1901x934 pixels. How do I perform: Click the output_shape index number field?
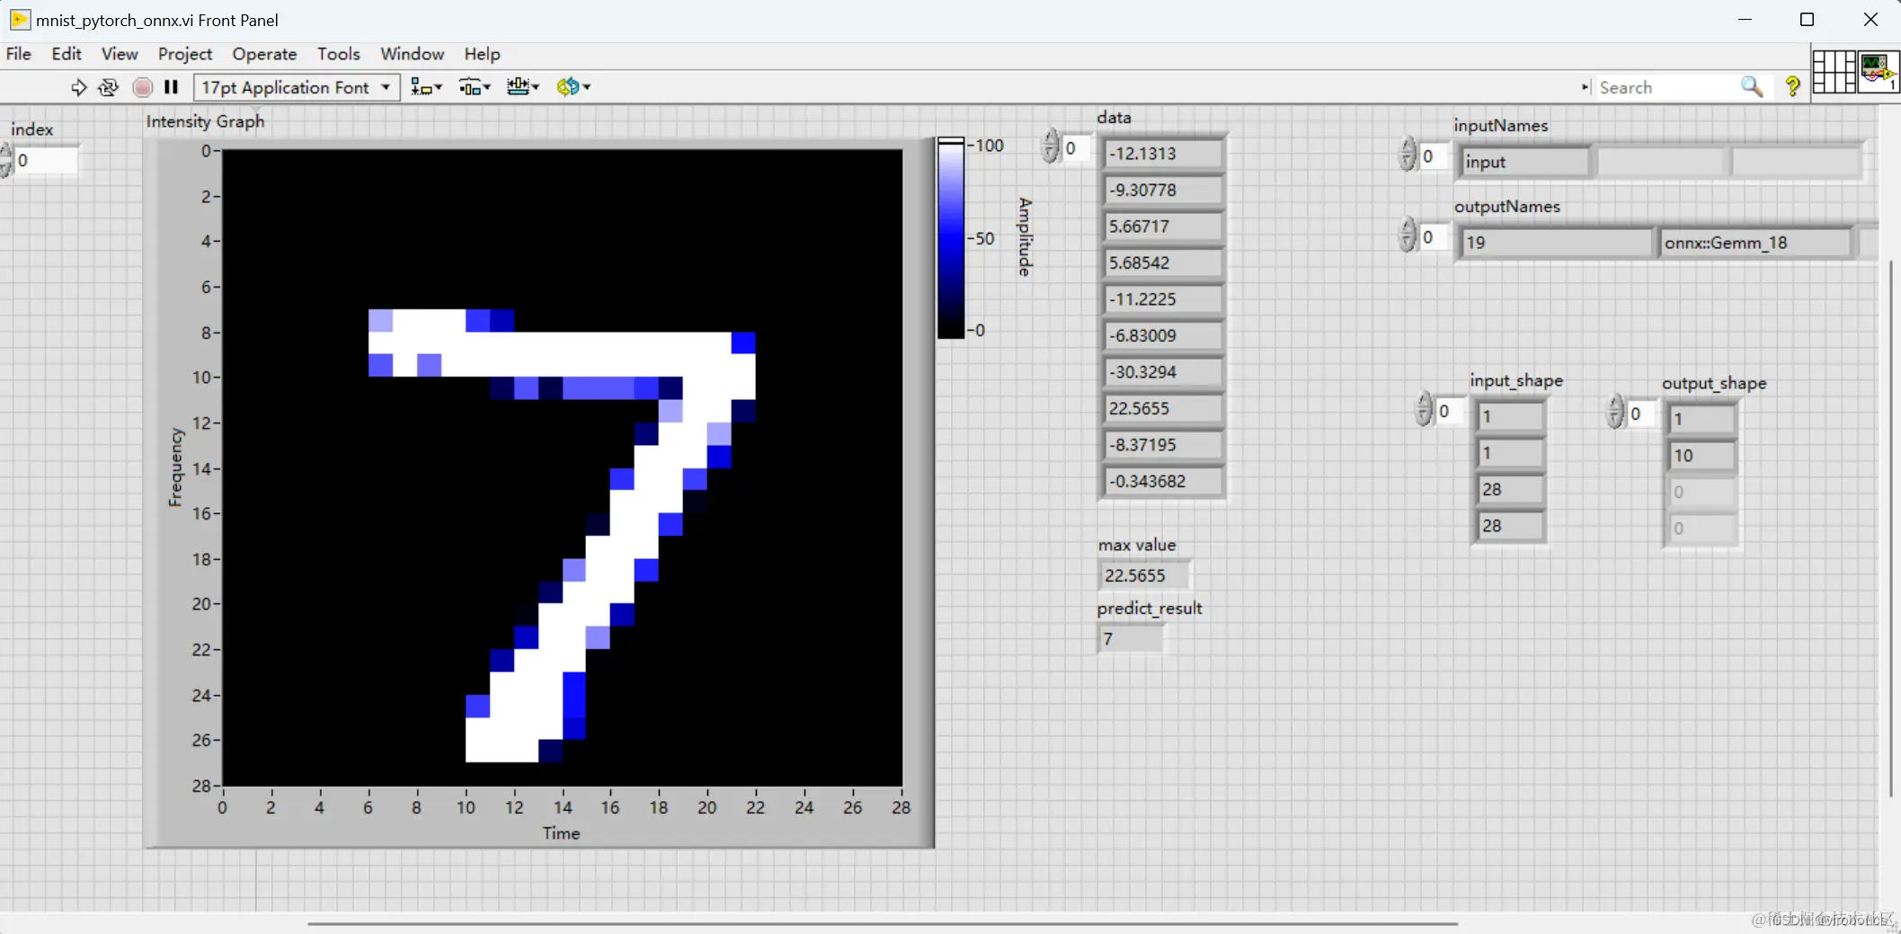coord(1641,414)
